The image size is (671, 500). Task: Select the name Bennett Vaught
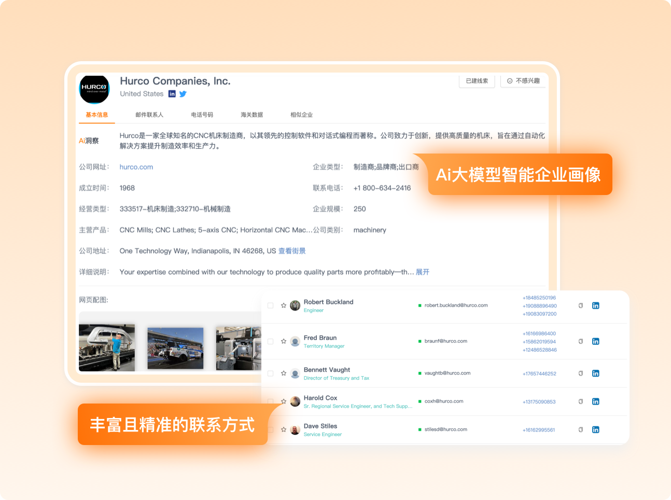(327, 370)
